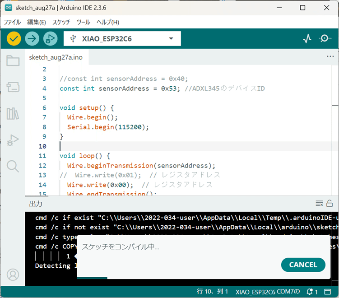Click the commented '//const int sensorAddress = 0x40' line

(x=124, y=79)
